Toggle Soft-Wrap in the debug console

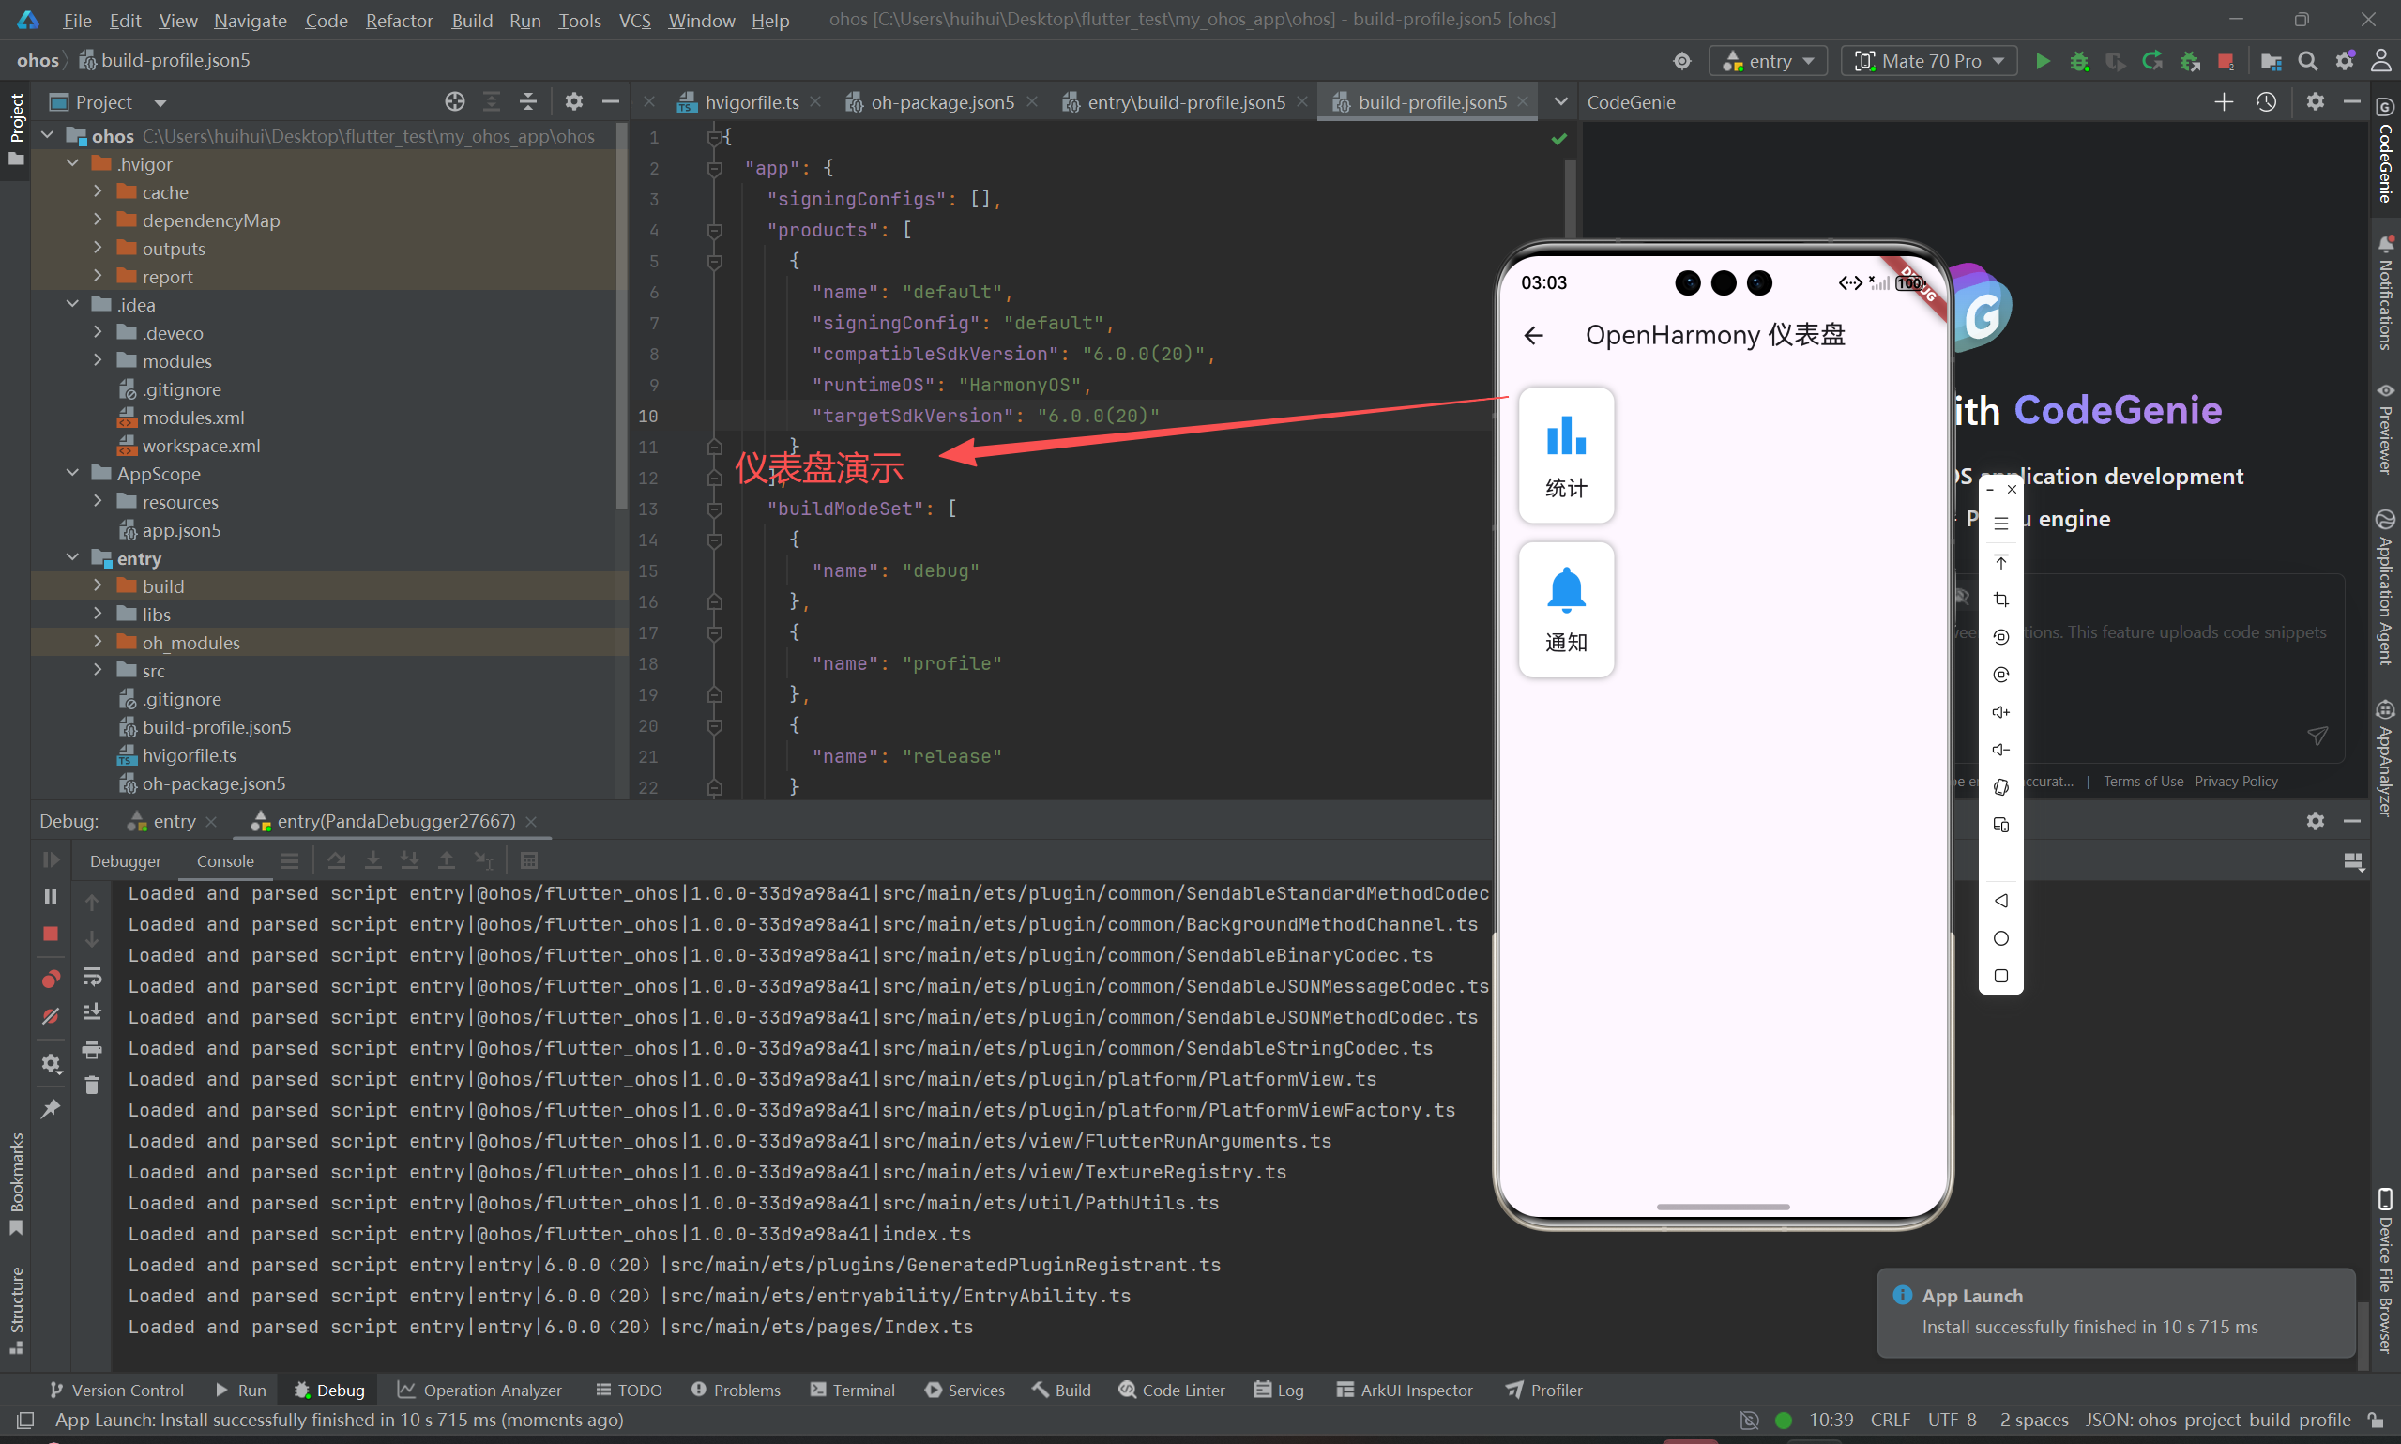pos(93,976)
